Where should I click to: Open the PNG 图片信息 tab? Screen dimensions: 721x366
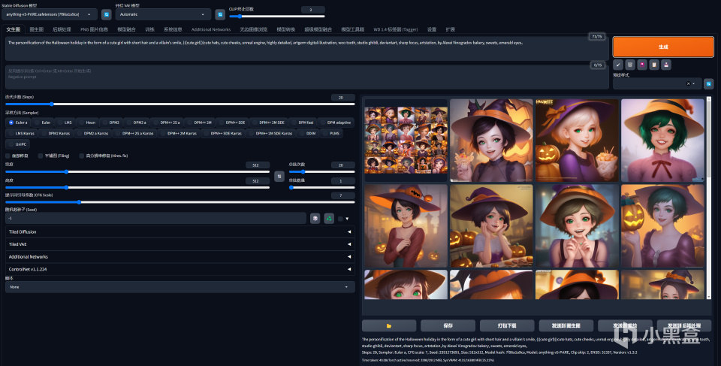coord(94,29)
